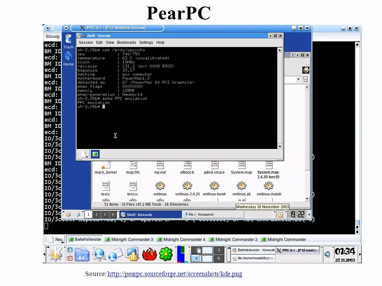
Task: Launch the Konqueror globe gear icon on host panel
Action: [x=99, y=254]
